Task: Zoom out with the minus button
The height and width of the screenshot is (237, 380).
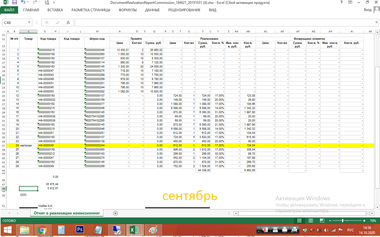Action: point(330,221)
